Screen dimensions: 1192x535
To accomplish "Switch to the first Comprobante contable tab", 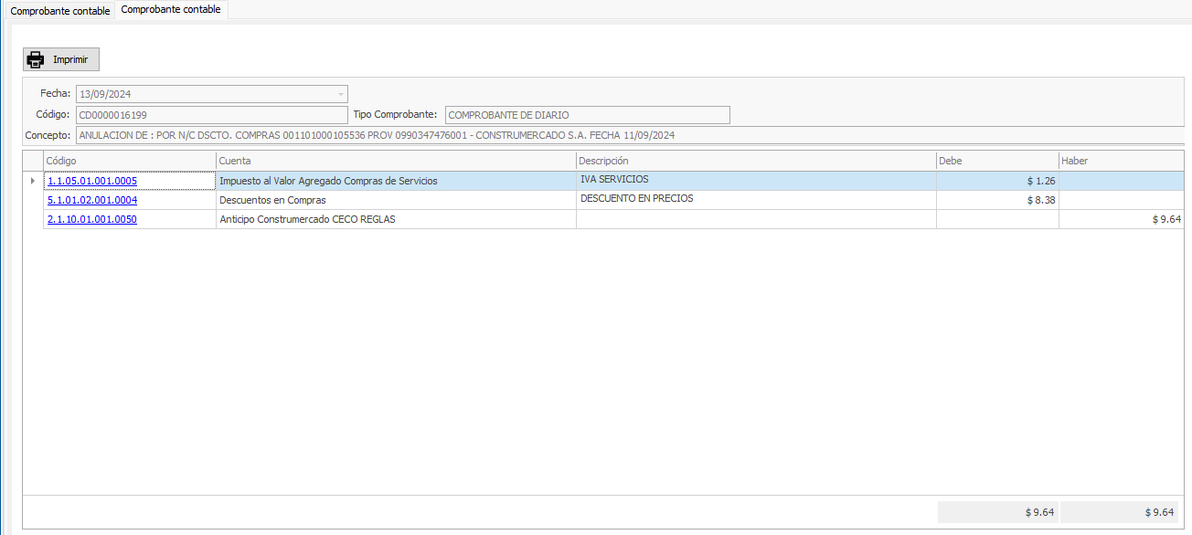I will (x=59, y=11).
